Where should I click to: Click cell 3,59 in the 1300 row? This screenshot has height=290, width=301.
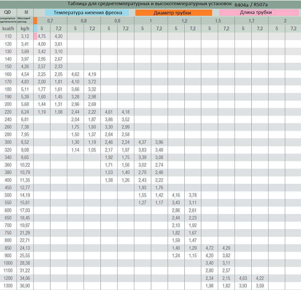click(x=260, y=285)
